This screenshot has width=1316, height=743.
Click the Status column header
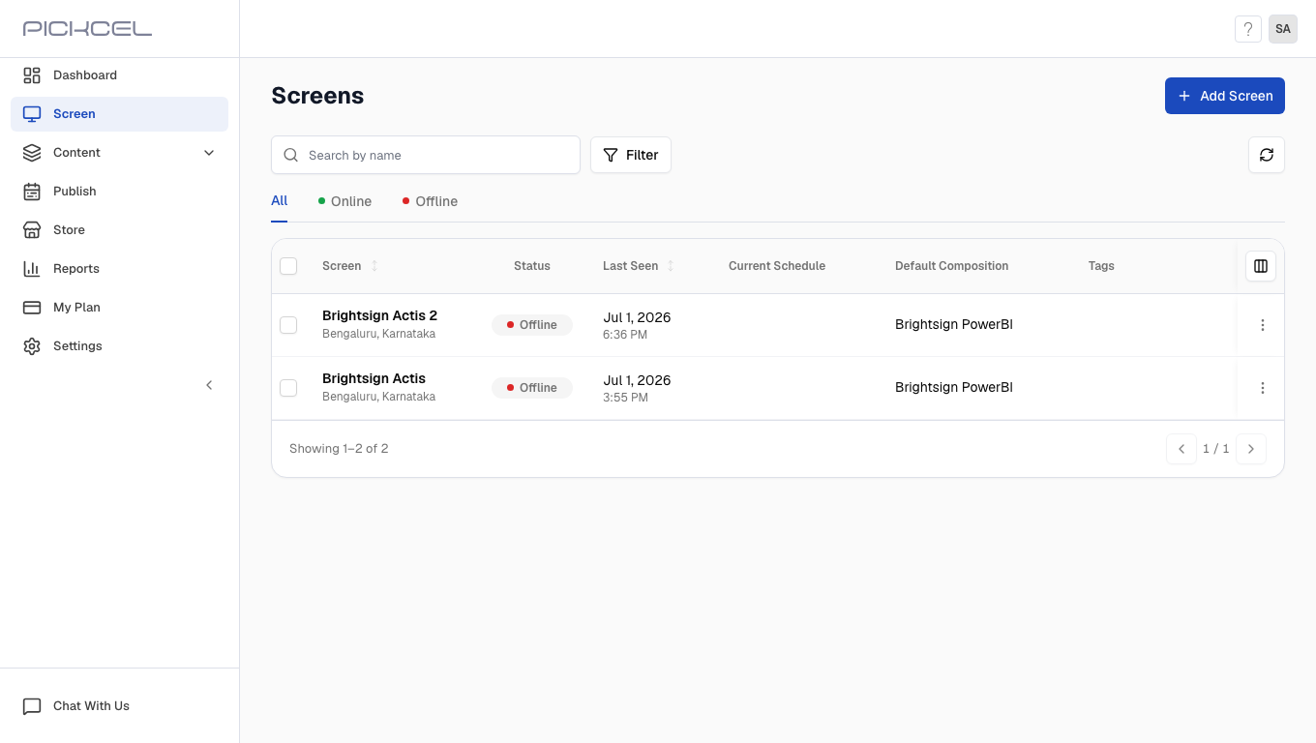point(532,266)
